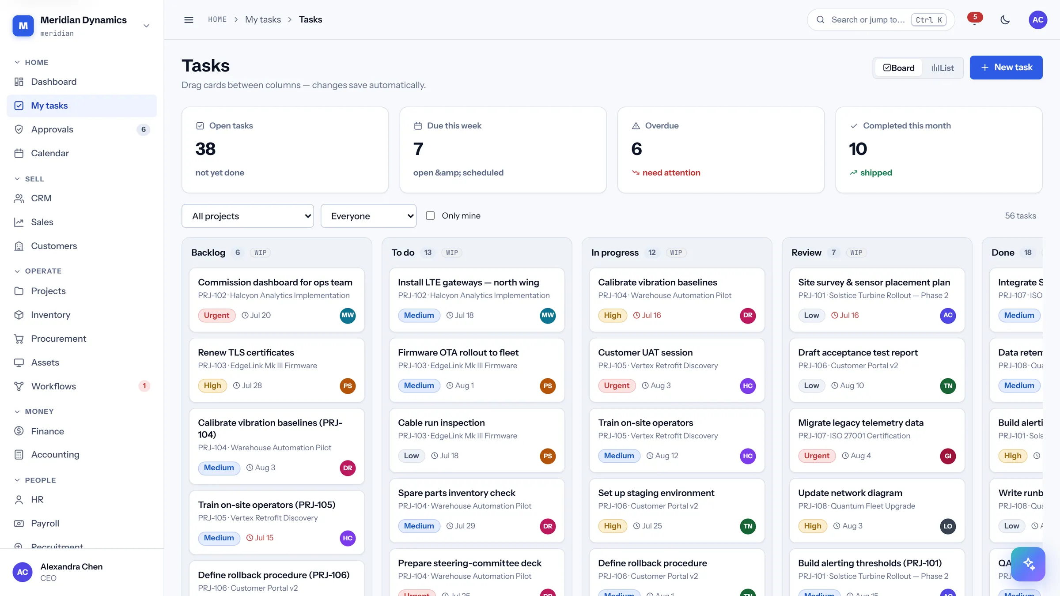Collapse the SELL sidebar section
The image size is (1060, 596).
[x=29, y=179]
